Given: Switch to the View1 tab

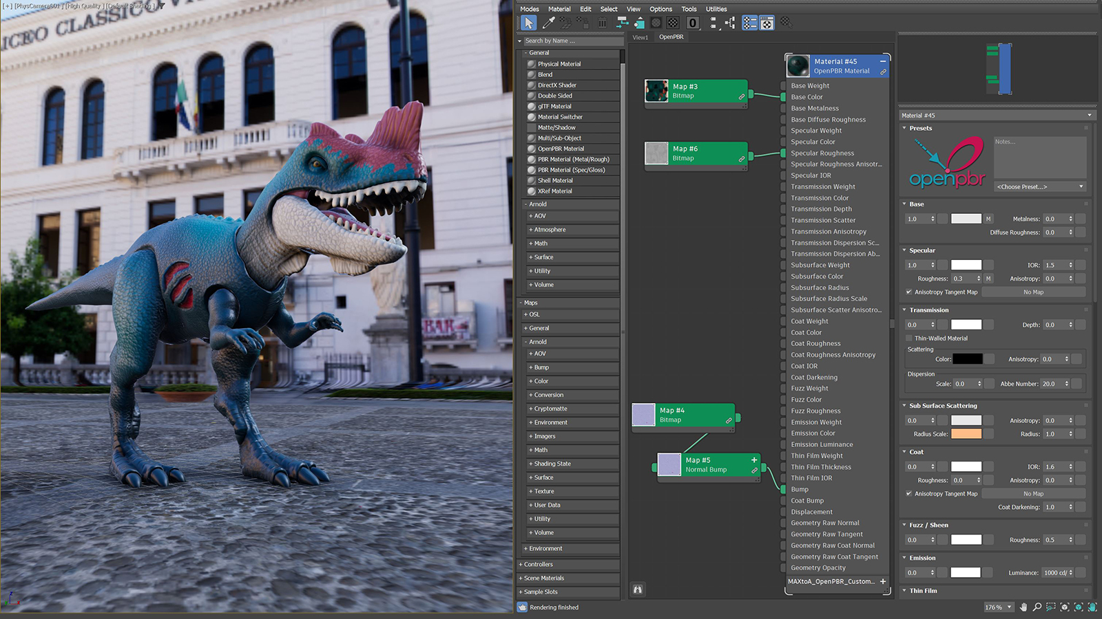Looking at the screenshot, I should [640, 37].
